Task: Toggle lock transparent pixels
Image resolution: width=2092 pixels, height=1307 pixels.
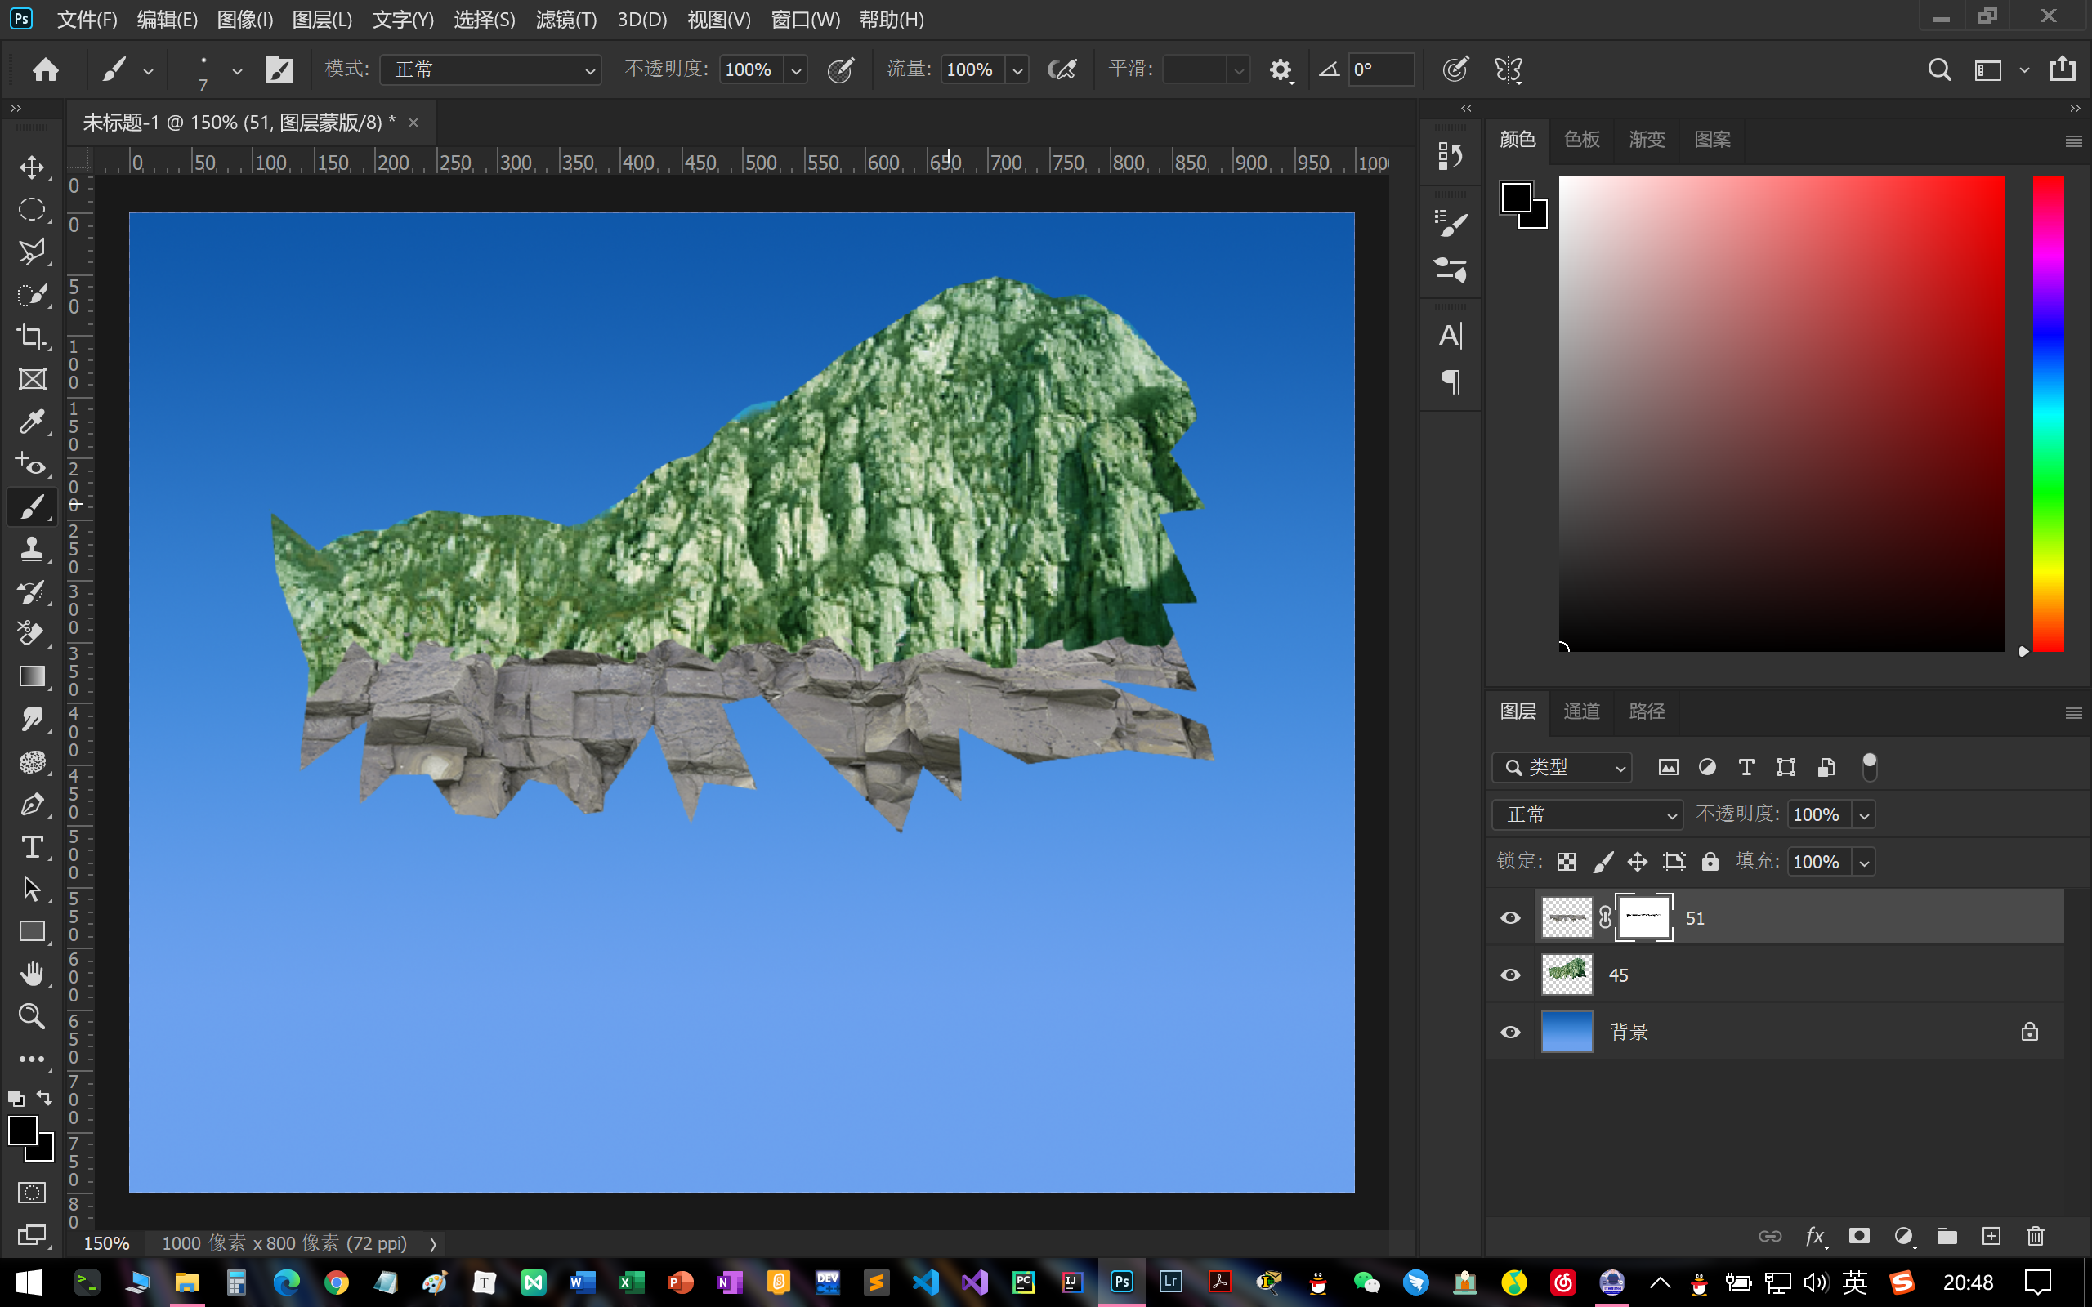Action: coord(1567,862)
